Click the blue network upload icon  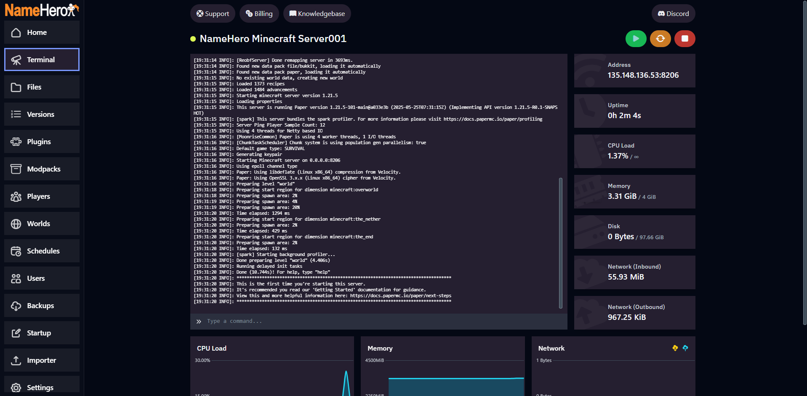pyautogui.click(x=685, y=348)
